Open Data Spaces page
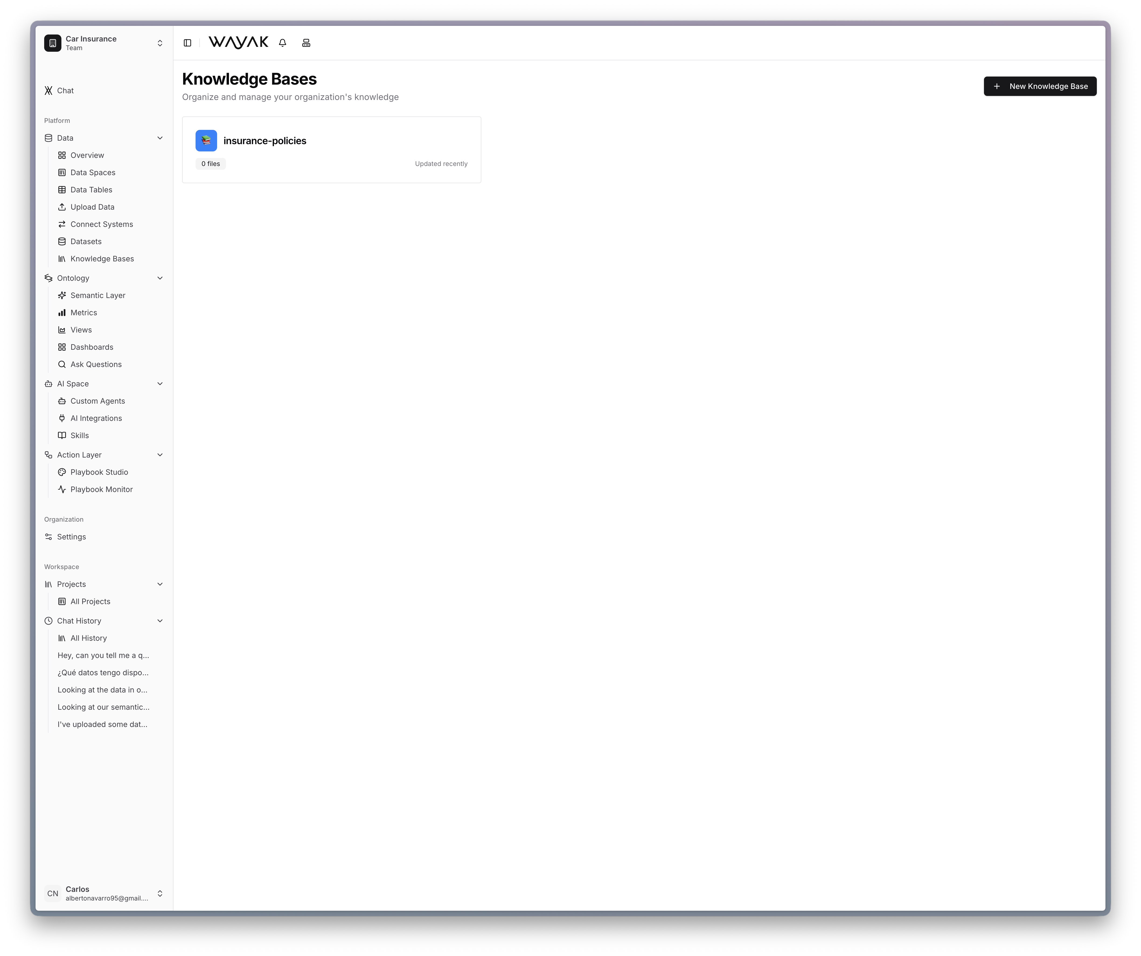Image resolution: width=1141 pixels, height=956 pixels. [x=93, y=173]
